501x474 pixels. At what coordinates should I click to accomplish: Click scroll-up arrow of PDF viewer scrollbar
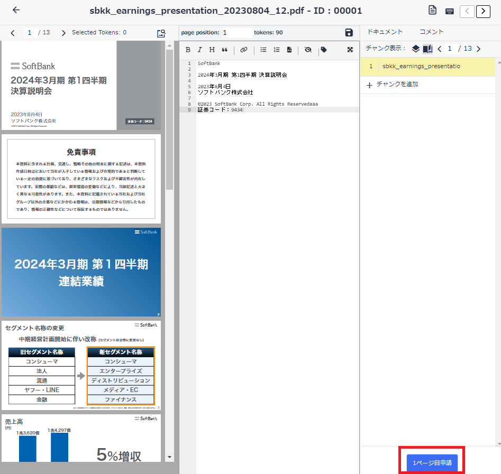pyautogui.click(x=169, y=45)
